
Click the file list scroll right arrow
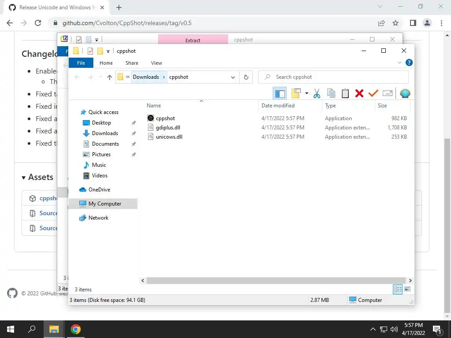(x=410, y=280)
